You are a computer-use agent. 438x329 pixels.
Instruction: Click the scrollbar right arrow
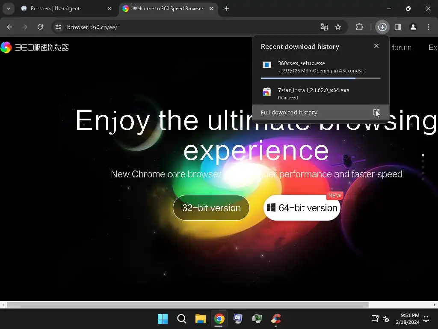(x=435, y=305)
